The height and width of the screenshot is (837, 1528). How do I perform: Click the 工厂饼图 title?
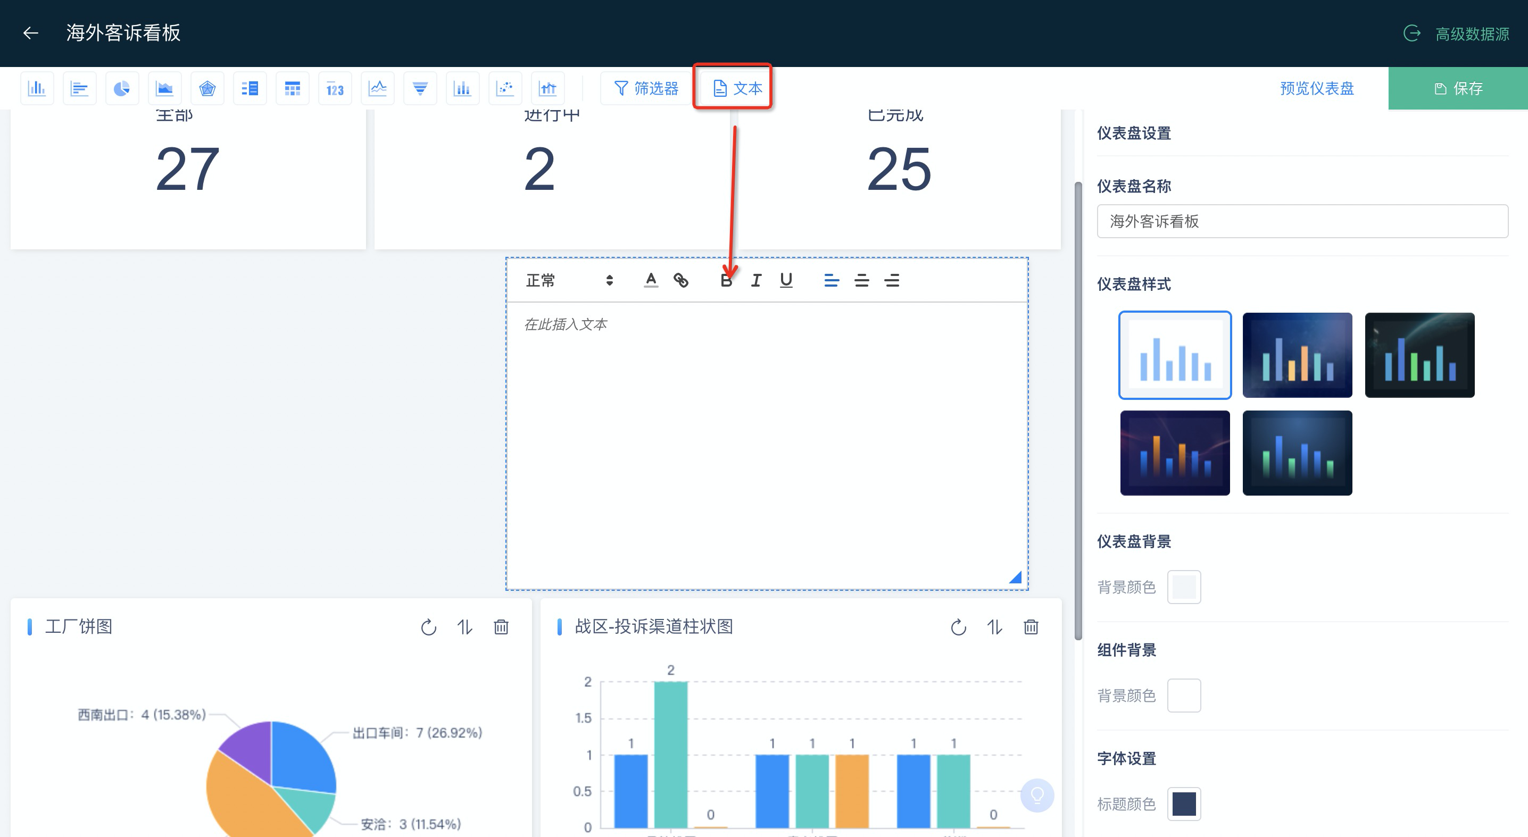tap(78, 626)
